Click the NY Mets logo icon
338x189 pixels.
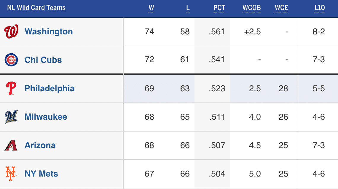coord(11,174)
